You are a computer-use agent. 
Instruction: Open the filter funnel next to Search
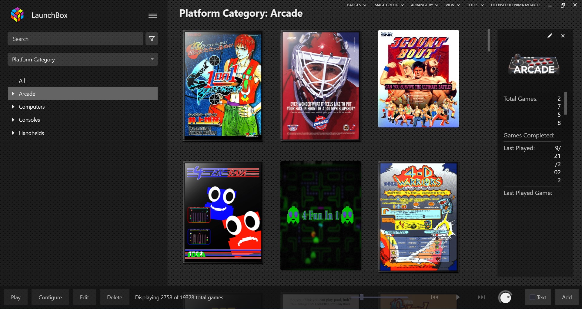152,39
